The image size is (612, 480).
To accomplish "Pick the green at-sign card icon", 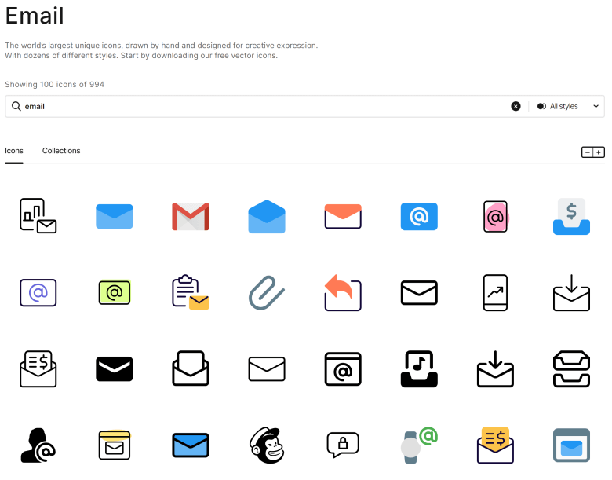I will click(115, 292).
